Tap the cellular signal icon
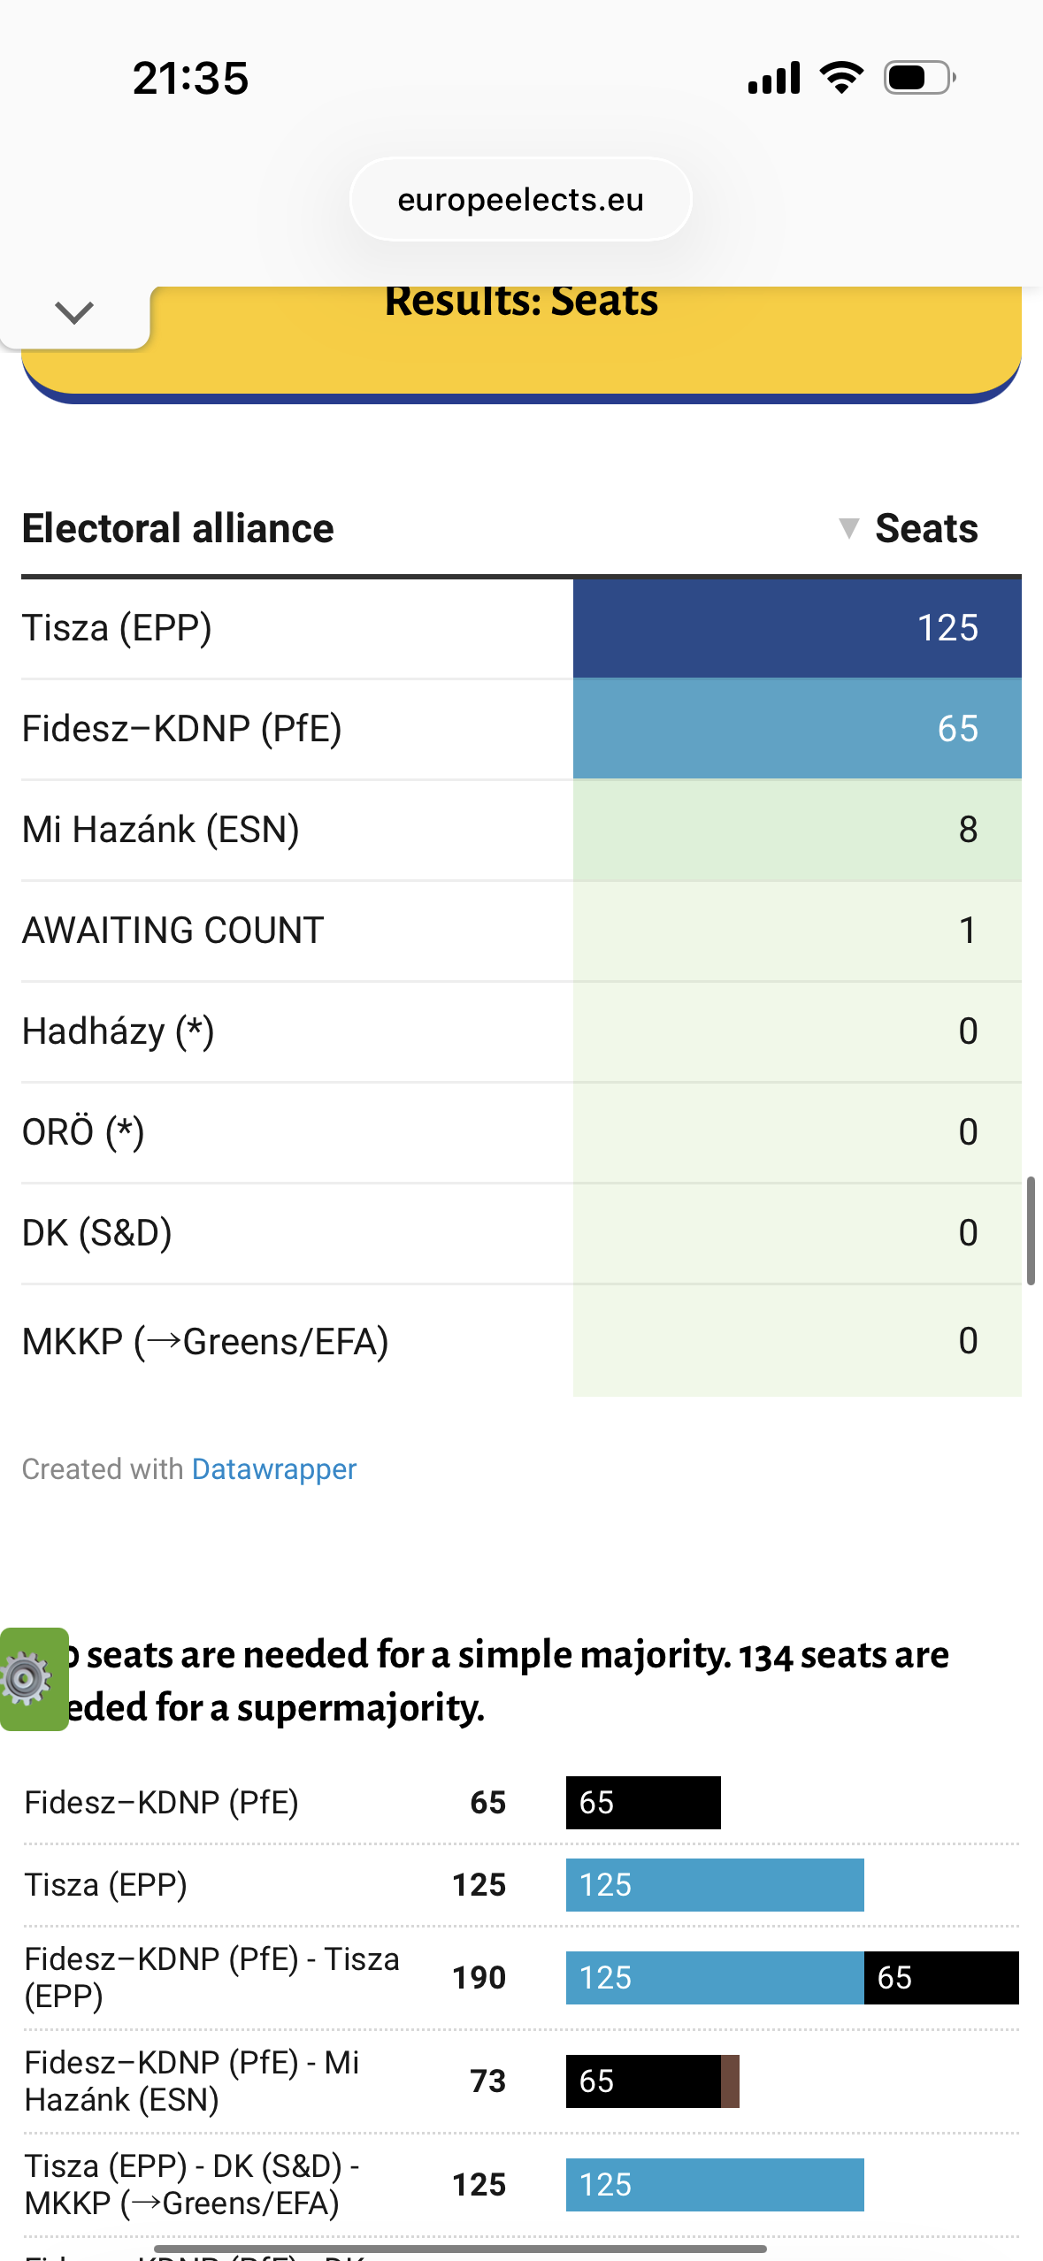Viewport: 1043px width, 2261px height. pyautogui.click(x=774, y=78)
